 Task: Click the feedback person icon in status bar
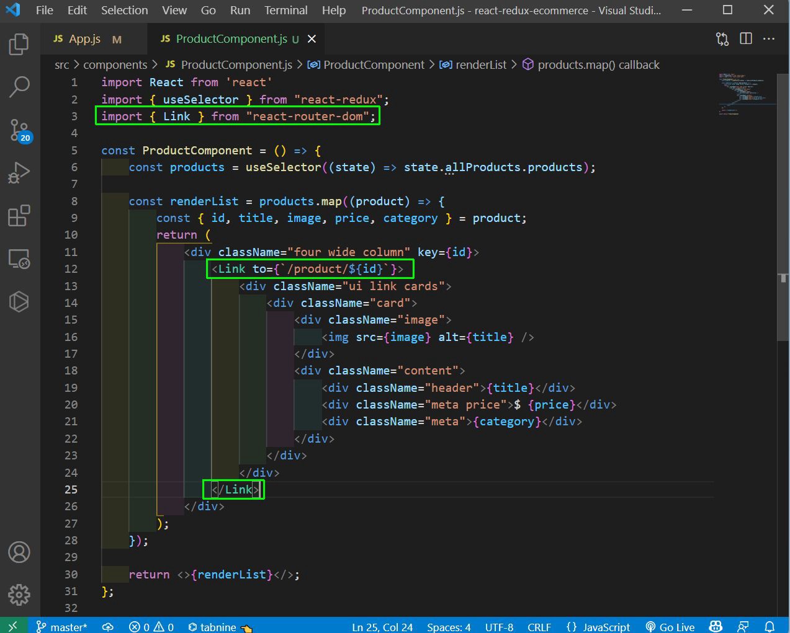click(x=743, y=627)
